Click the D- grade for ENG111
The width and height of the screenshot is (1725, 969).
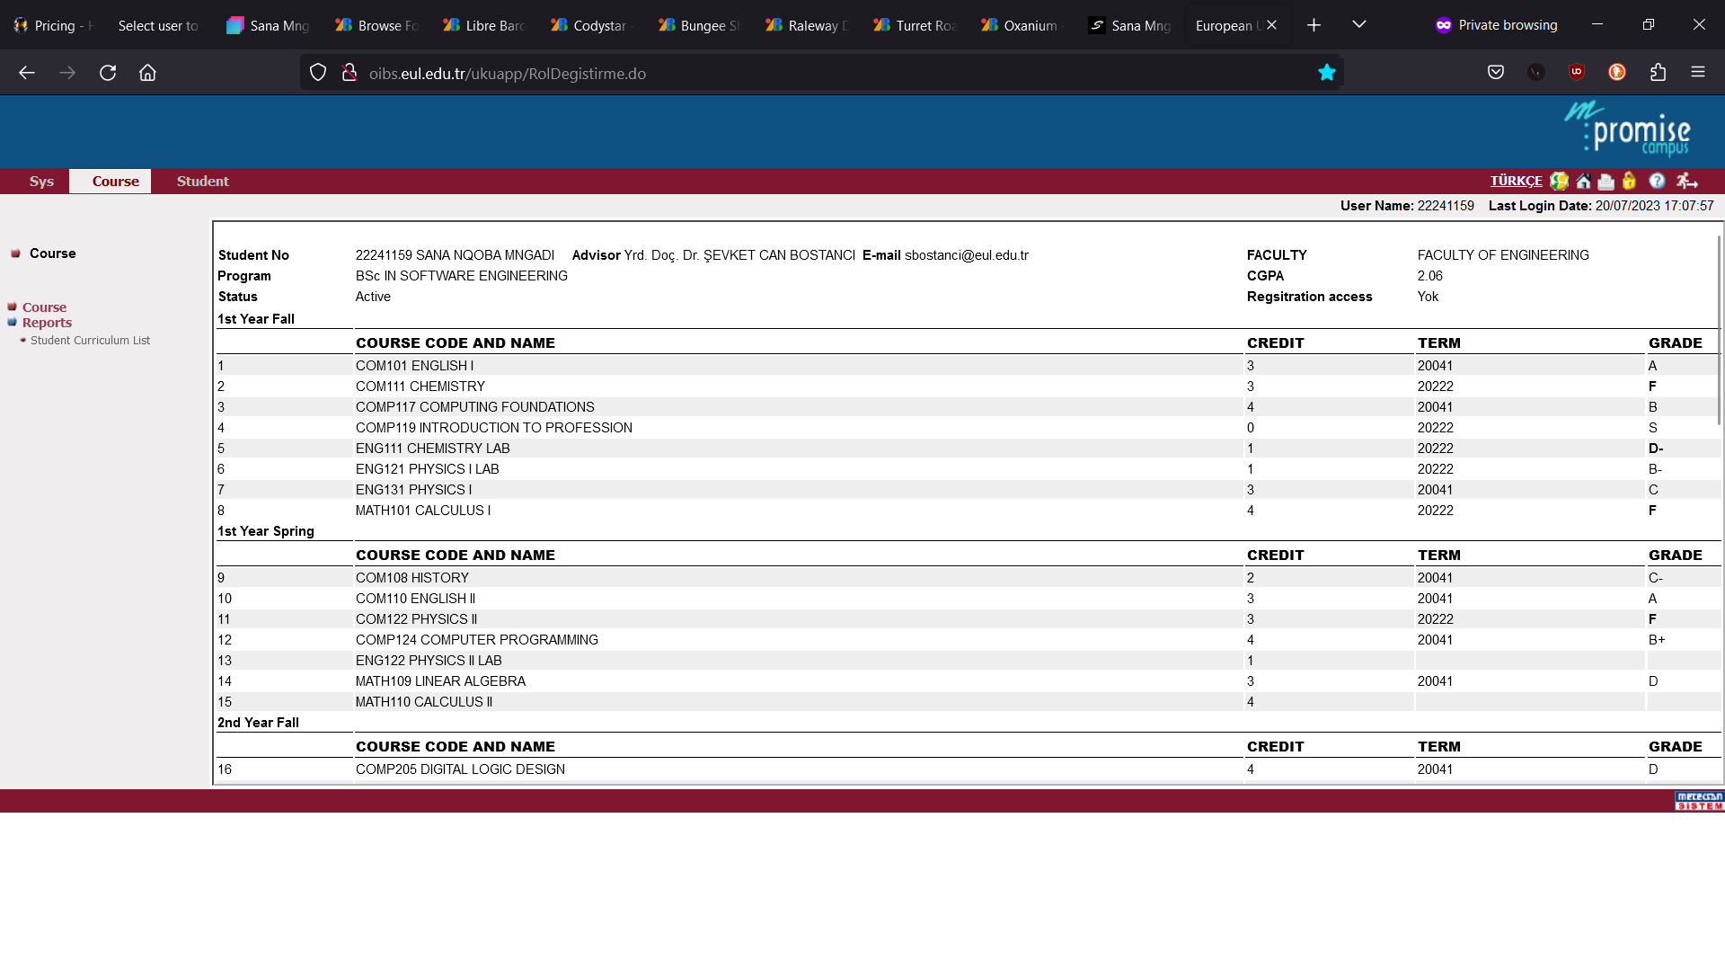click(1656, 449)
